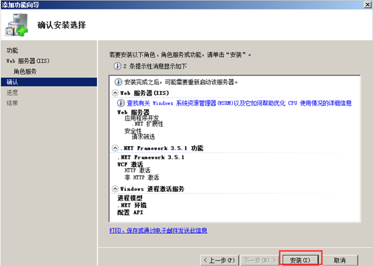Close the 添加功能向导 window
Image resolution: width=373 pixels, height=266 pixels.
pos(368,5)
